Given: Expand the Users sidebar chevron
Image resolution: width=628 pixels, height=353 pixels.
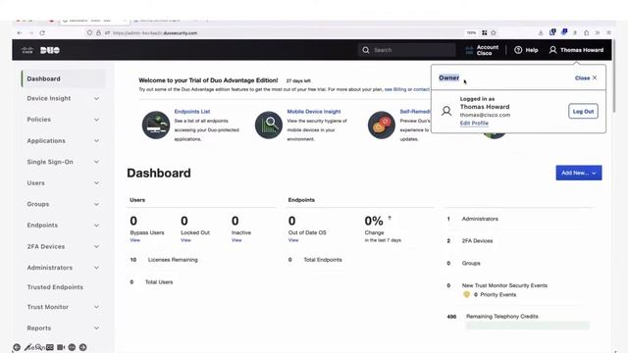Looking at the screenshot, I should tap(96, 183).
